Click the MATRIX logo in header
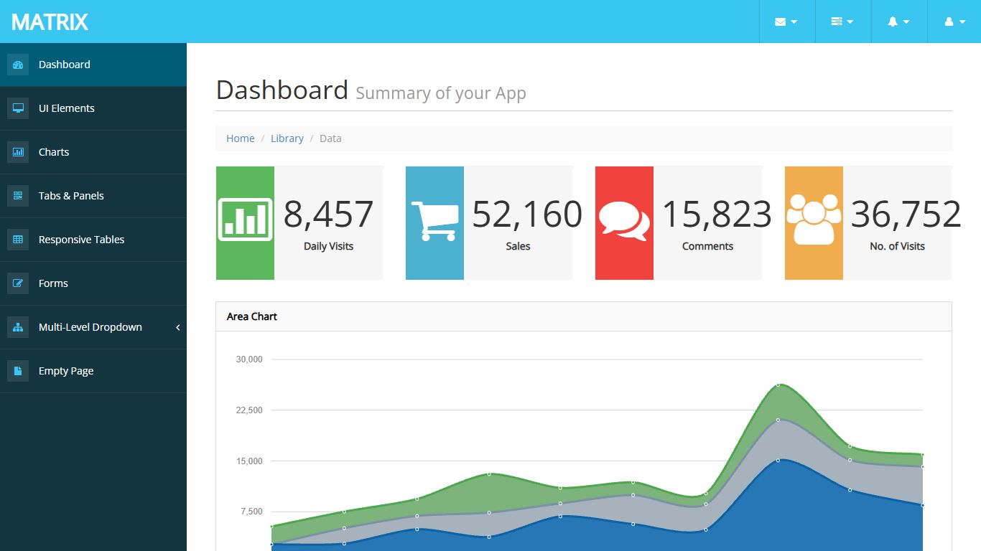This screenshot has width=981, height=551. click(x=50, y=22)
